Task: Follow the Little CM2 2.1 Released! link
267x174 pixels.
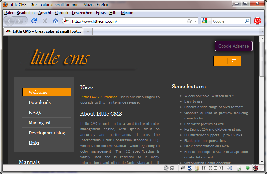Action: 99,97
